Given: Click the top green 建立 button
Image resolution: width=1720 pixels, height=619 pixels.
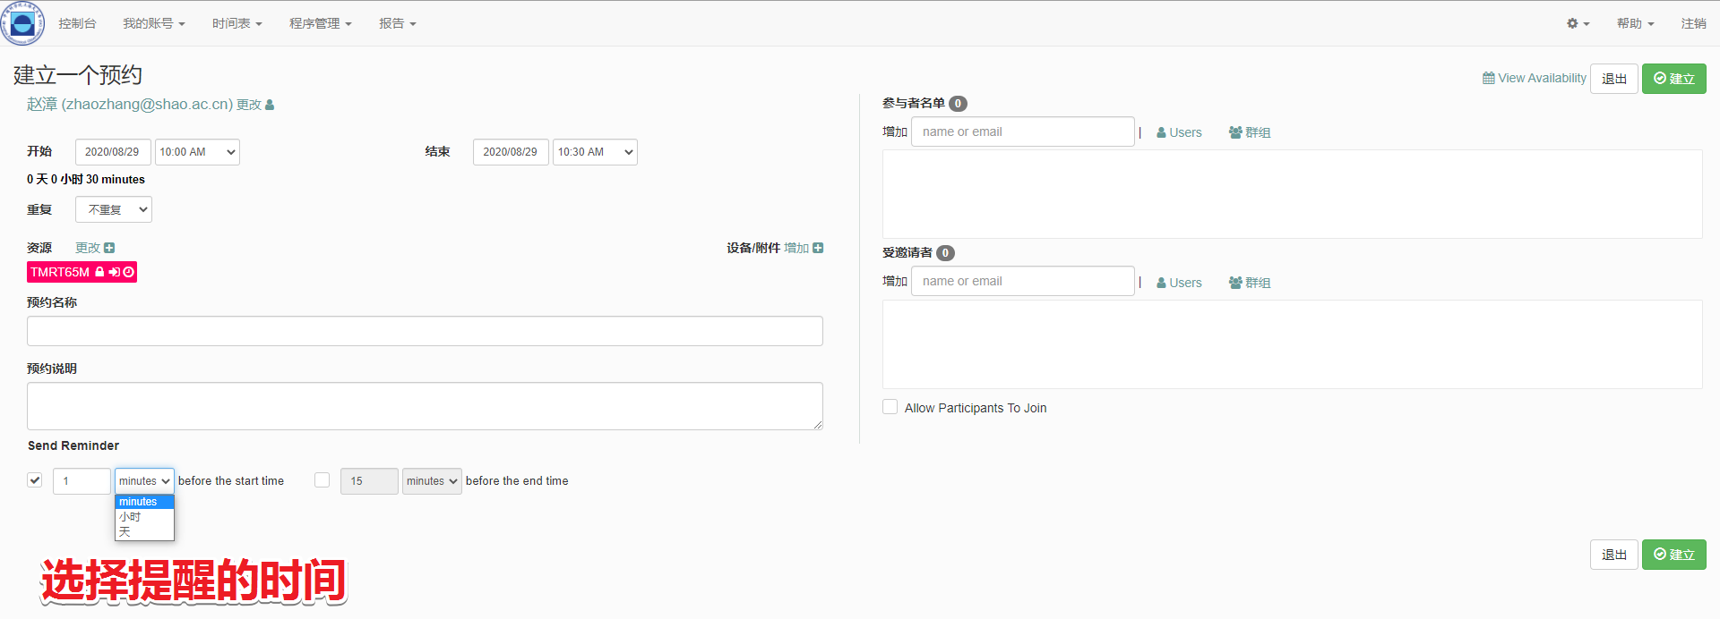Looking at the screenshot, I should click(1673, 79).
